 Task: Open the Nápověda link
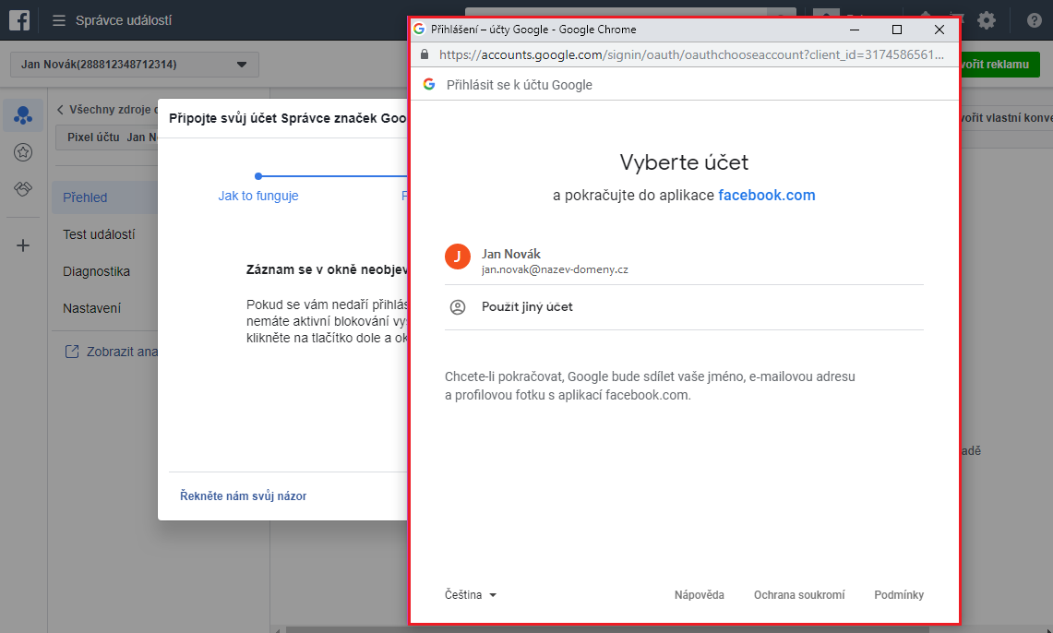pos(700,595)
